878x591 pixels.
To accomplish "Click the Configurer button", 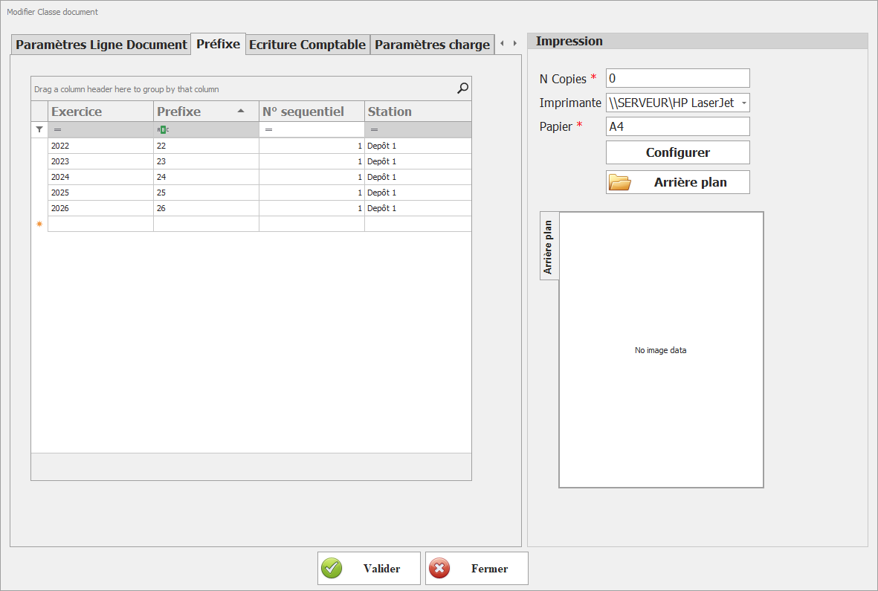I will (x=677, y=152).
